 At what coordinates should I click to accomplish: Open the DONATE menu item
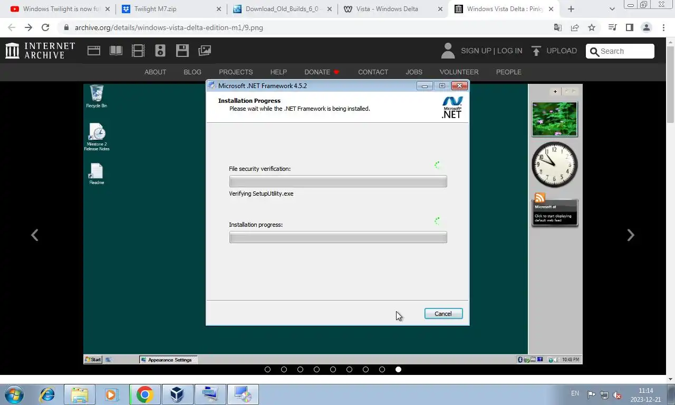(322, 72)
